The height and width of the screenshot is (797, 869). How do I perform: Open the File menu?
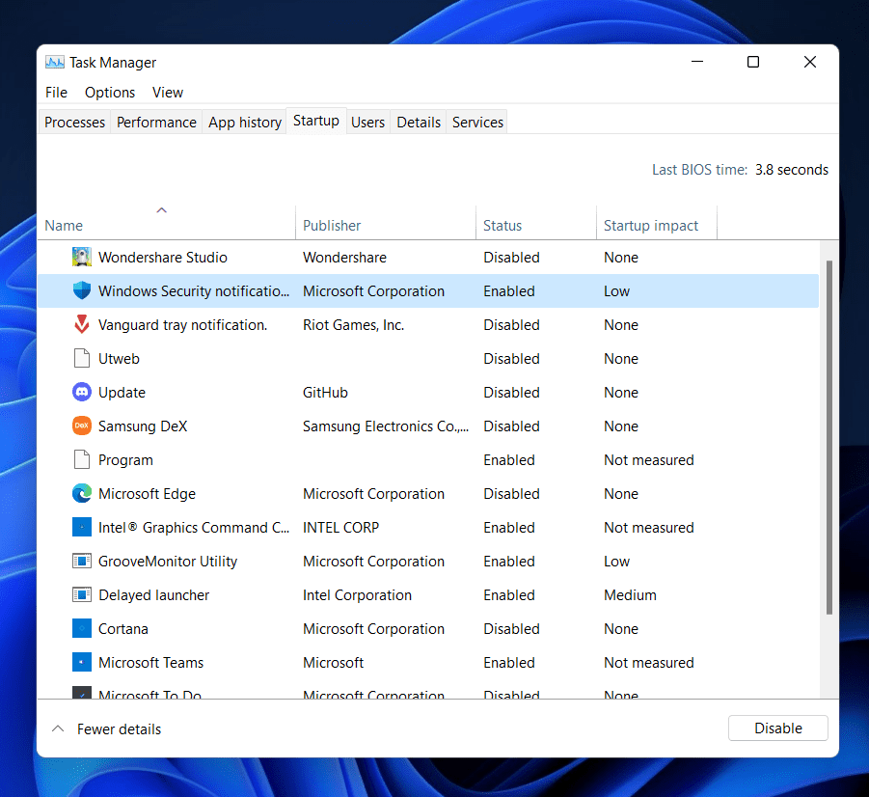pos(57,93)
